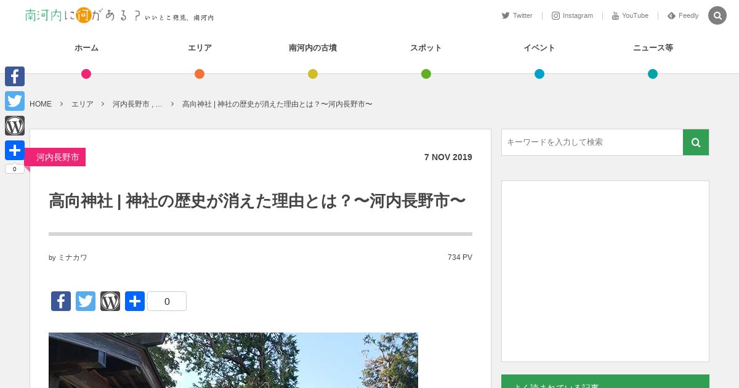The image size is (739, 388).
Task: Click the sidebar advertisement box
Action: 605,271
